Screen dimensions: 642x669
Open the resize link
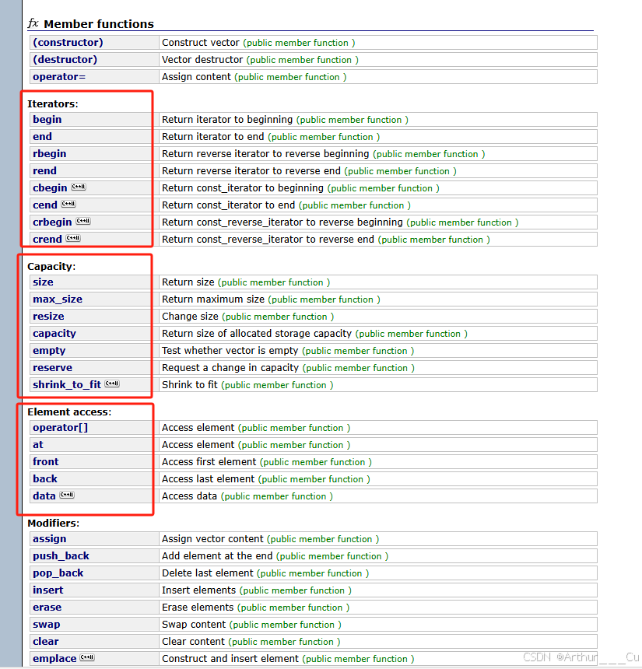tap(48, 316)
